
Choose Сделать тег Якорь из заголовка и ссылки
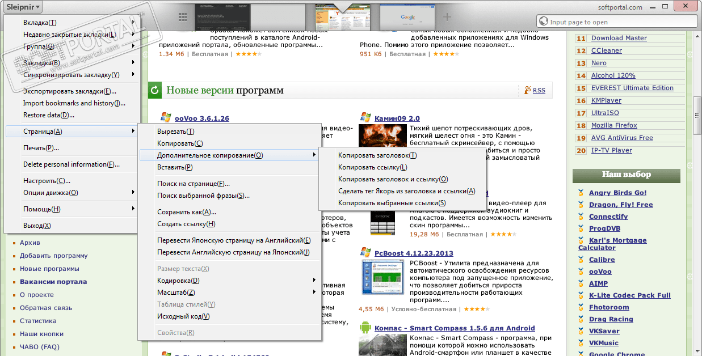point(402,191)
